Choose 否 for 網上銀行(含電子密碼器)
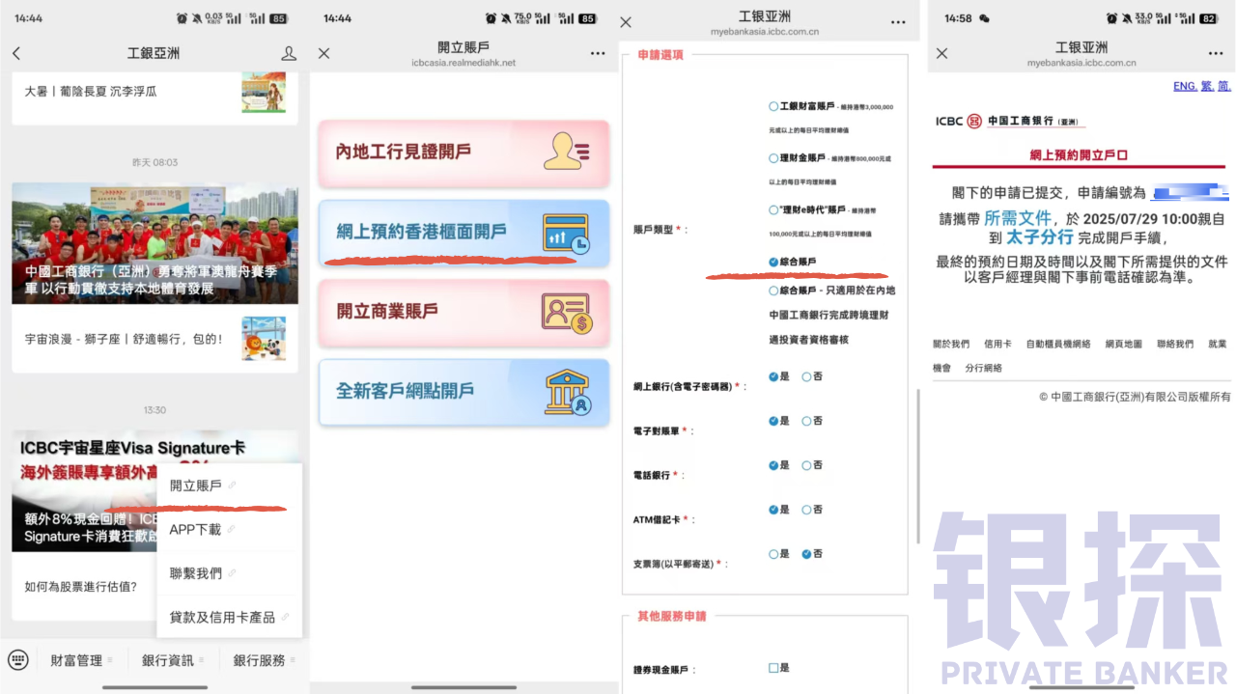This screenshot has width=1236, height=694. [x=807, y=376]
